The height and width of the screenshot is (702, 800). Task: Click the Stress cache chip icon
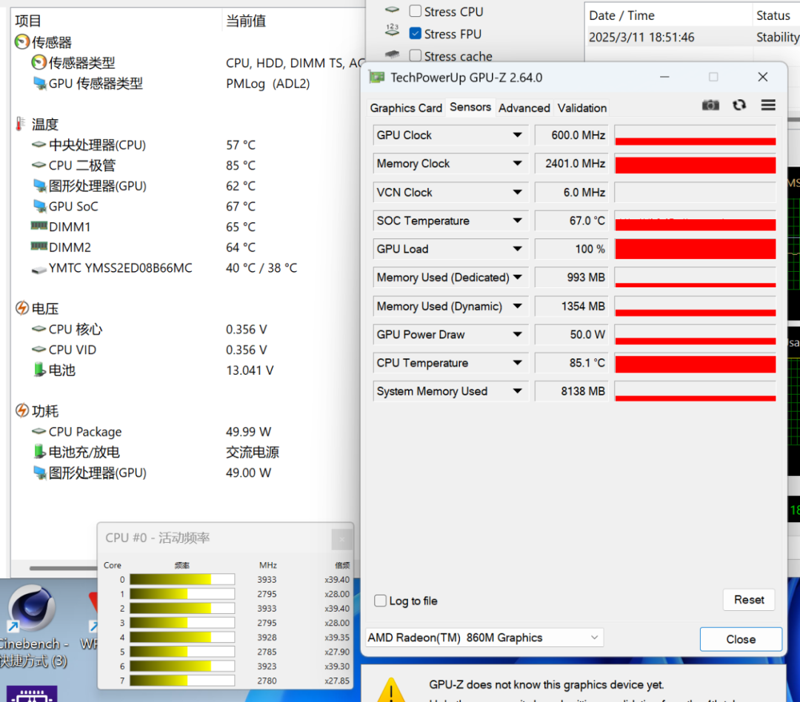392,54
